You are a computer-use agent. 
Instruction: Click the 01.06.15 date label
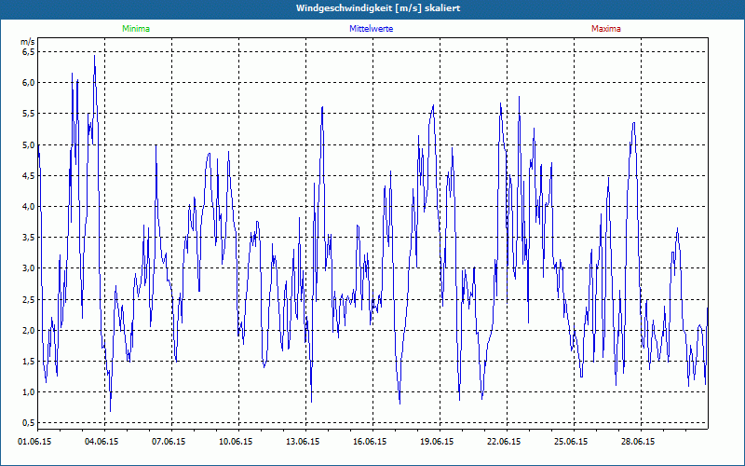(x=34, y=442)
